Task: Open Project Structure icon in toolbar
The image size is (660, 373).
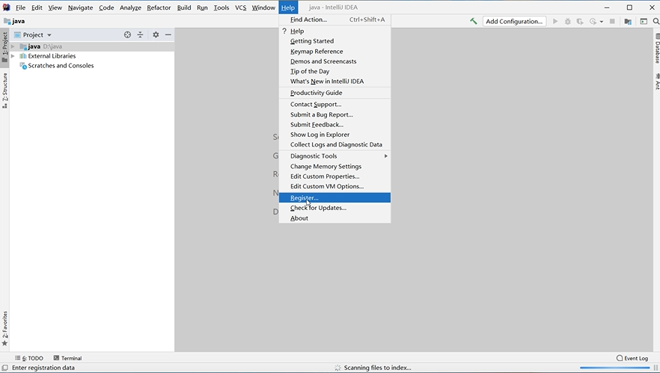Action: [628, 21]
